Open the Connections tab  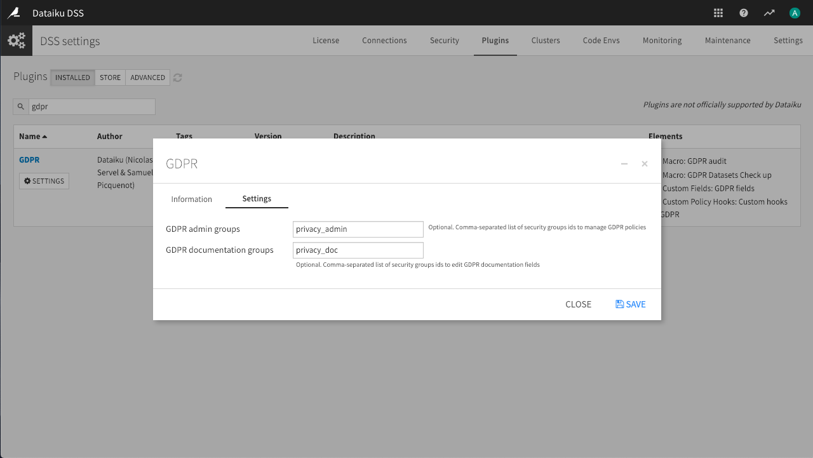[384, 41]
